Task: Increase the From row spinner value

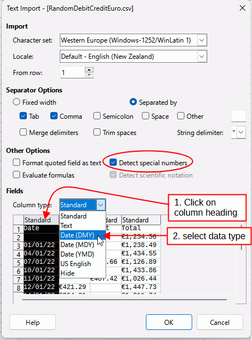Action: pos(89,70)
